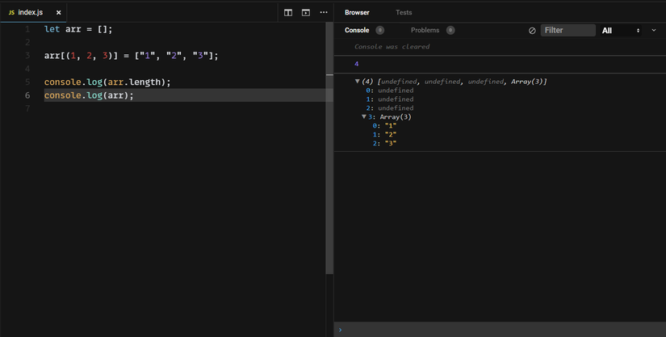Click the Problems count badge
This screenshot has height=337, width=666.
coord(450,31)
